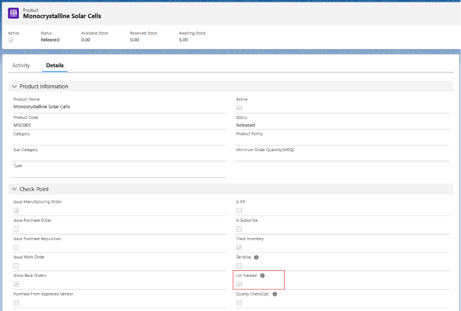Enable the Issue Purchase Order checkbox
This screenshot has height=311, width=461.
click(x=16, y=229)
